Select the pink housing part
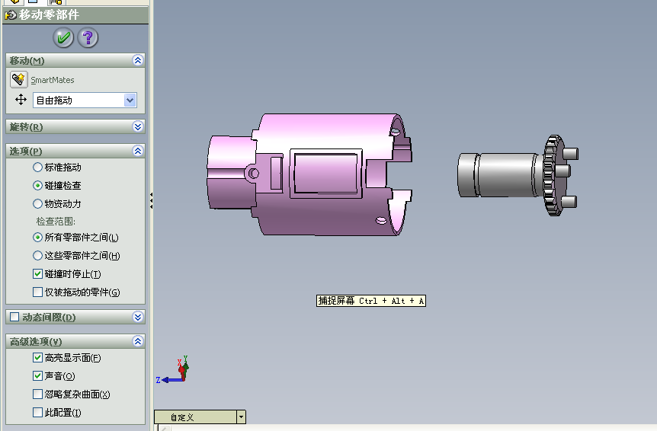 (309, 174)
